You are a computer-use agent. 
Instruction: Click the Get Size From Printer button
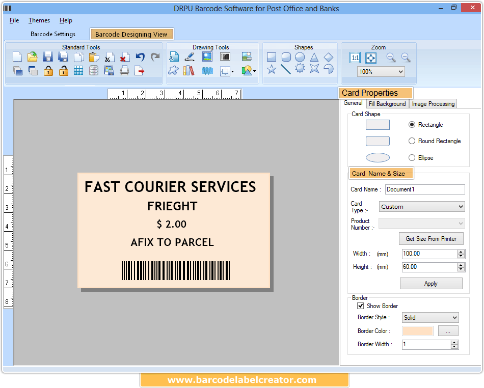tap(431, 239)
